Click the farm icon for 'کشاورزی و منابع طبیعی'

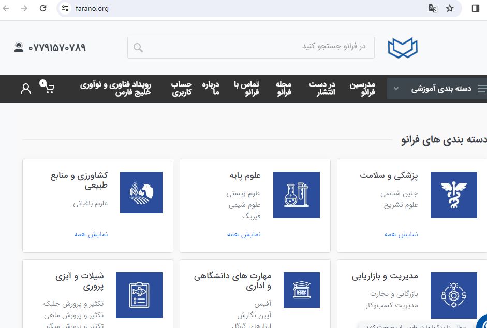coord(141,192)
